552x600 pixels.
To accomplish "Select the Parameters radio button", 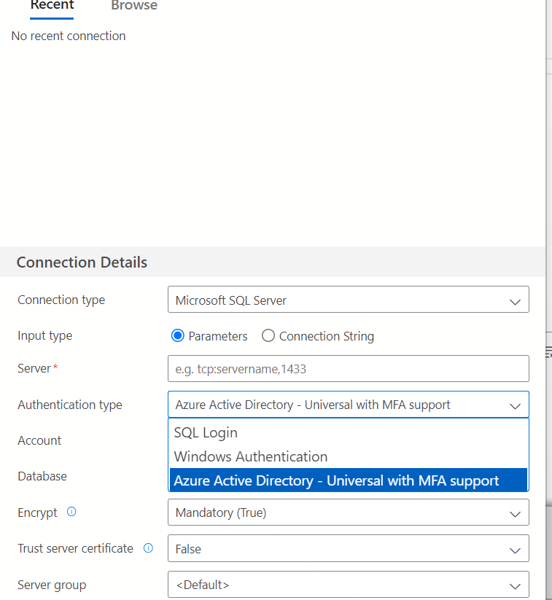I will [178, 335].
